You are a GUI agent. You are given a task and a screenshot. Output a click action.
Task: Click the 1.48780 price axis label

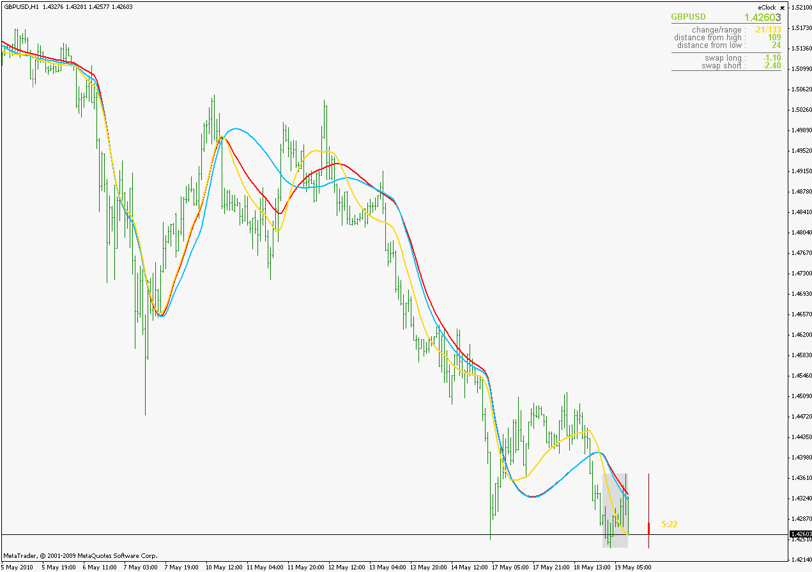pyautogui.click(x=801, y=192)
